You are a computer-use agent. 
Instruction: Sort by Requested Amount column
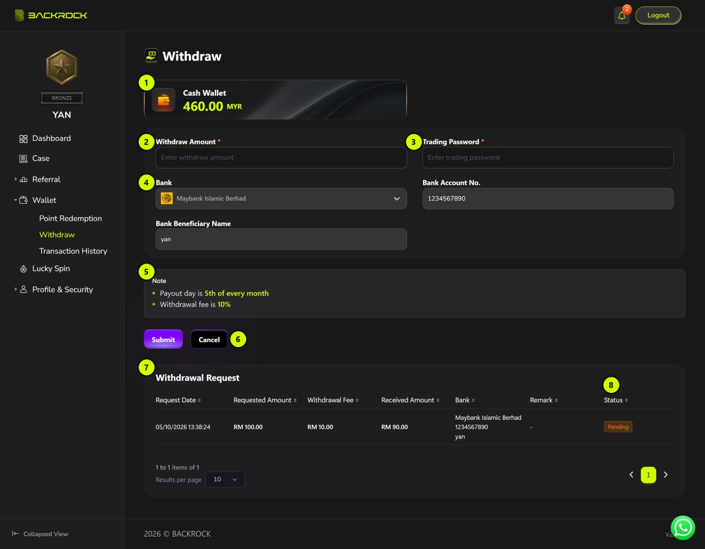(x=265, y=400)
